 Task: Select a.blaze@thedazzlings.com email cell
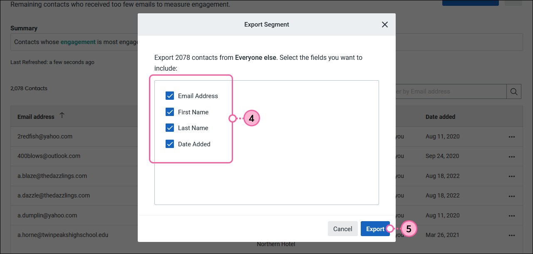tap(52, 176)
